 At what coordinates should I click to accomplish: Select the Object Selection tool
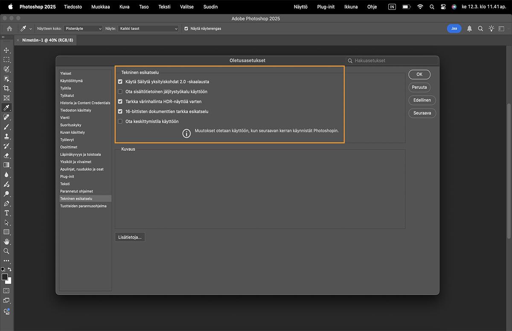click(x=6, y=79)
